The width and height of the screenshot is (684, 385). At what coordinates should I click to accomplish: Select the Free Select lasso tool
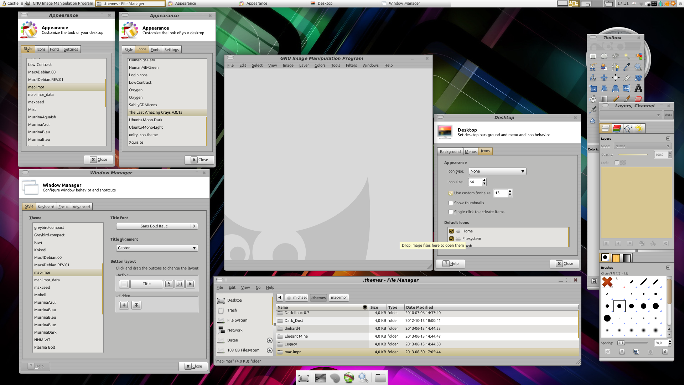click(616, 56)
